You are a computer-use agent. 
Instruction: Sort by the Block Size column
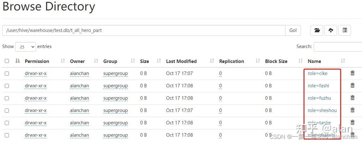tap(276, 61)
